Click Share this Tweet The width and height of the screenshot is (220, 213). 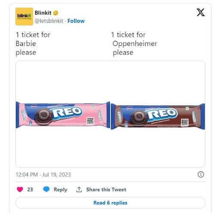pyautogui.click(x=106, y=189)
